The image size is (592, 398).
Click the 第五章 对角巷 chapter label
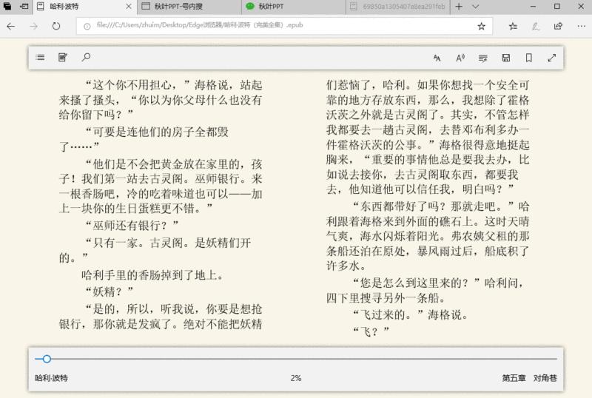tap(529, 377)
